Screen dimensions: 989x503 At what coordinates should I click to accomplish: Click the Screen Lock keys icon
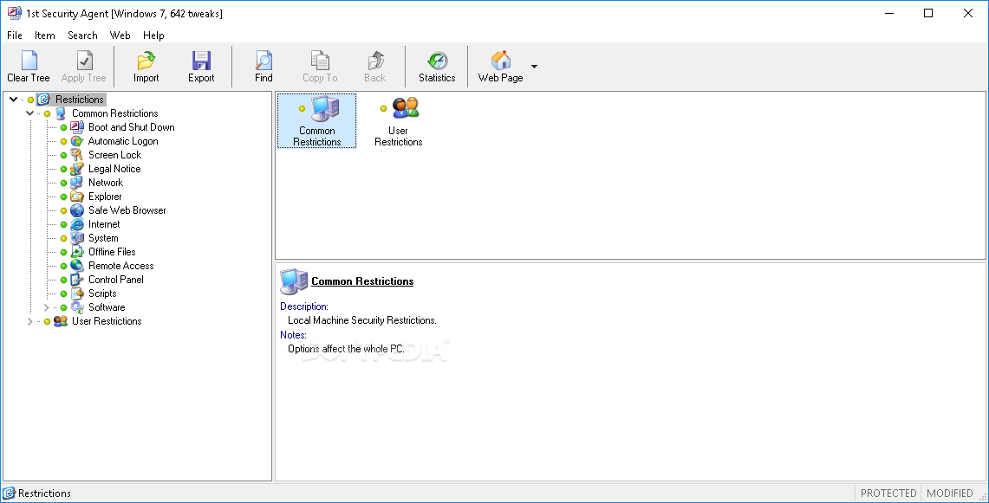[77, 155]
